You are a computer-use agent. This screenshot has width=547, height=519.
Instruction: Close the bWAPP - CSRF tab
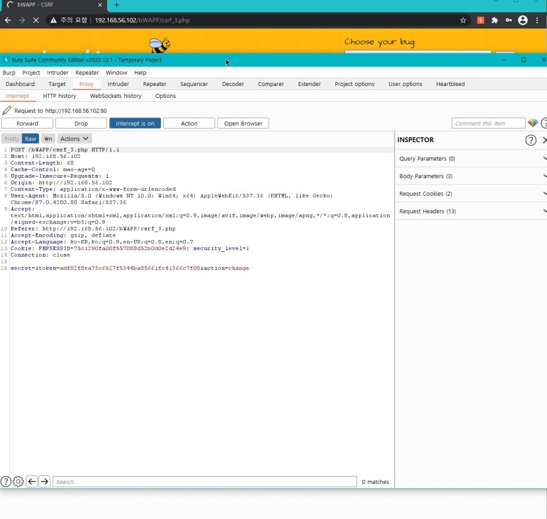tap(100, 5)
